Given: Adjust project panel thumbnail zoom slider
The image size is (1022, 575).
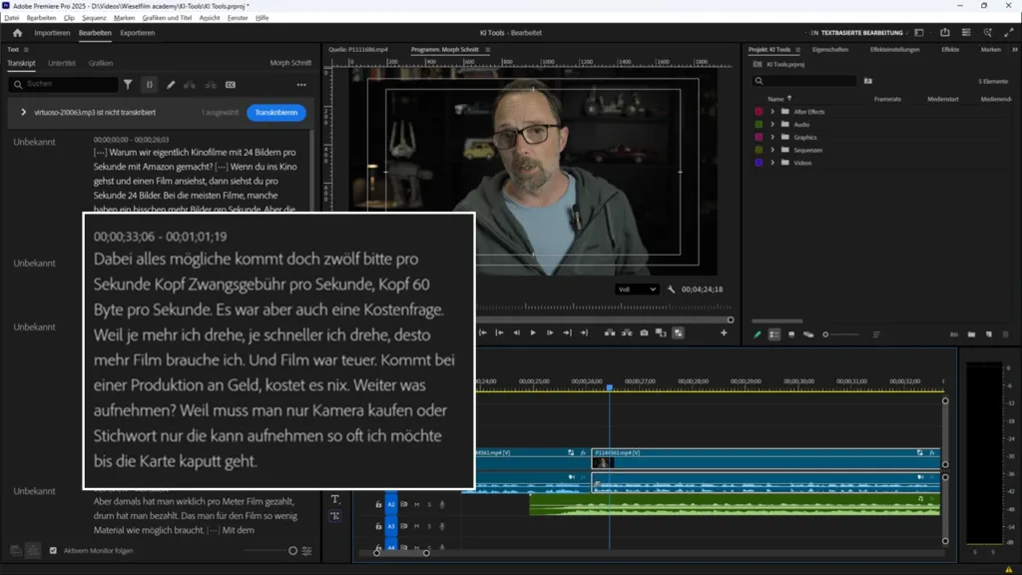Looking at the screenshot, I should pyautogui.click(x=826, y=334).
